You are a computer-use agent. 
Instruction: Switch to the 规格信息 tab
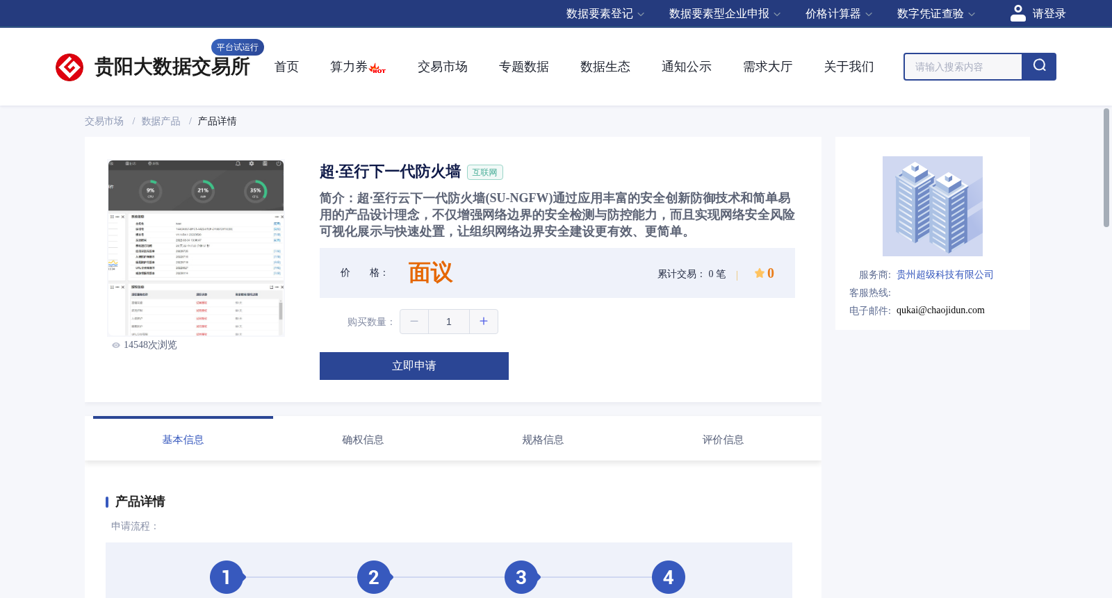point(543,440)
